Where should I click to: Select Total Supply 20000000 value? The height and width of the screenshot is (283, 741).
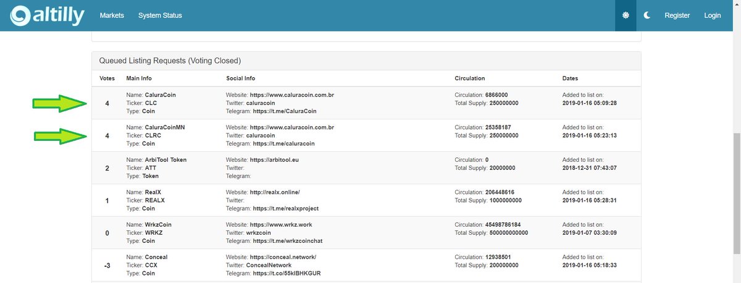(503, 168)
